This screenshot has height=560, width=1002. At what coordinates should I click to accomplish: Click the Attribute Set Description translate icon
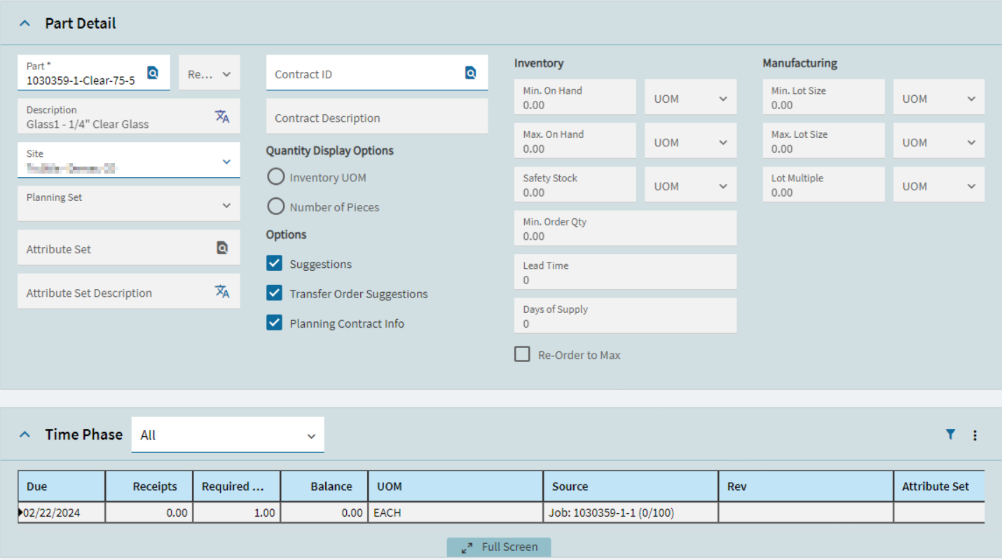click(x=222, y=292)
